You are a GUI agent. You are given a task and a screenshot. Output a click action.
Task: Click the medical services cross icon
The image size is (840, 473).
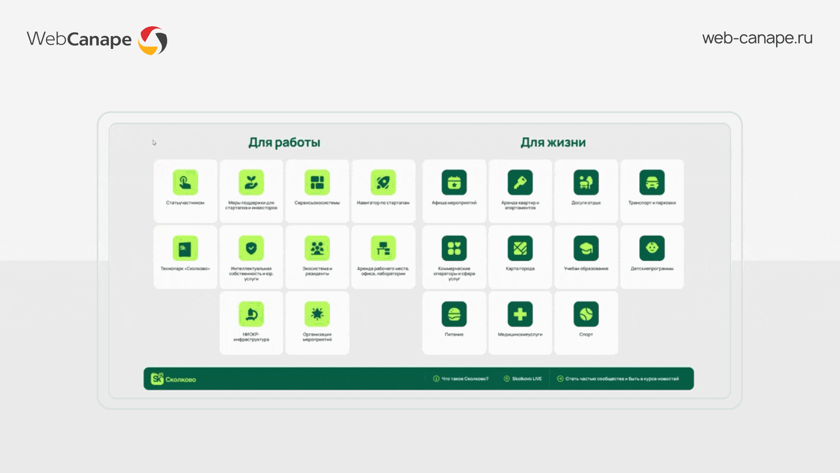(520, 314)
